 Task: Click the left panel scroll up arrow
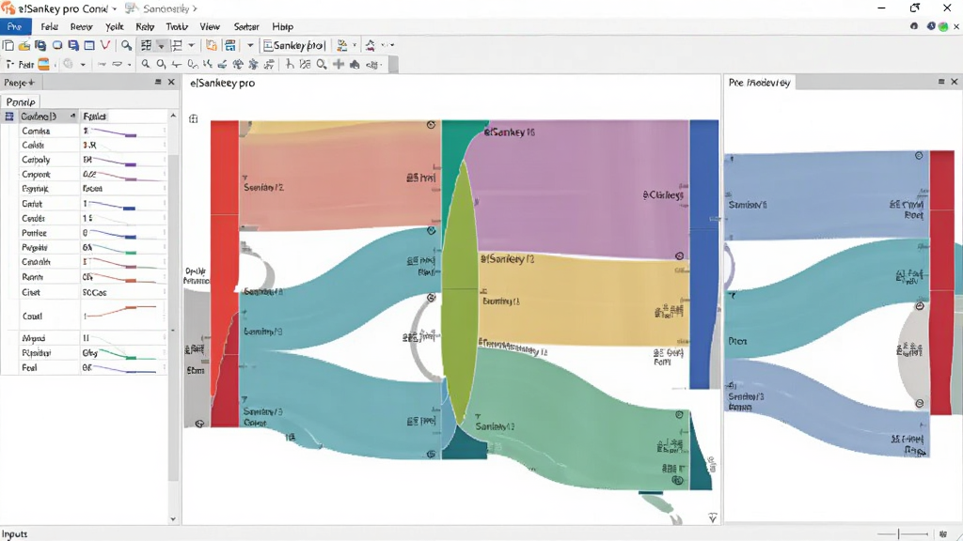173,116
